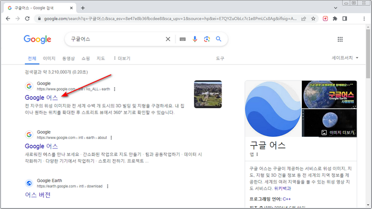Screen dimensions: 372x209
Task: Open the 어스 버전 result link
Action: 38,195
